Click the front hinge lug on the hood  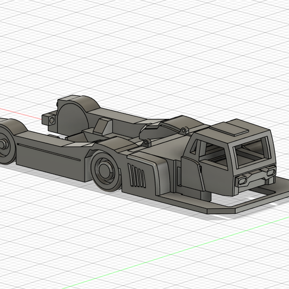(146, 143)
